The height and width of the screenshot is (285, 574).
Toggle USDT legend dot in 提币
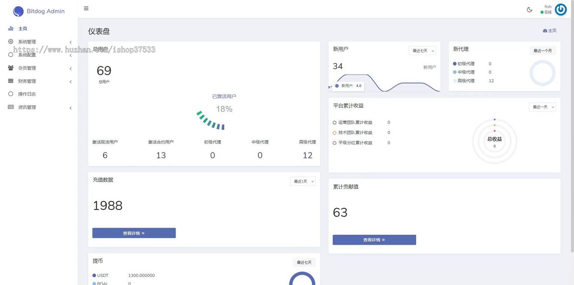click(94, 275)
